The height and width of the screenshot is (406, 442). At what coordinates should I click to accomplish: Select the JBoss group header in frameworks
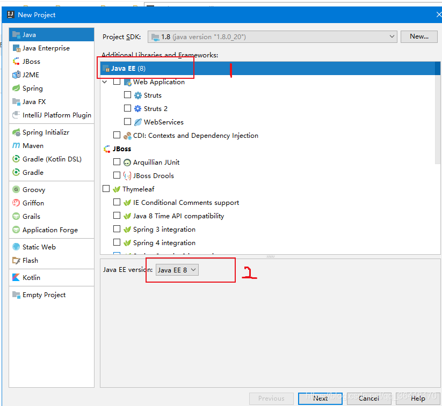click(122, 149)
